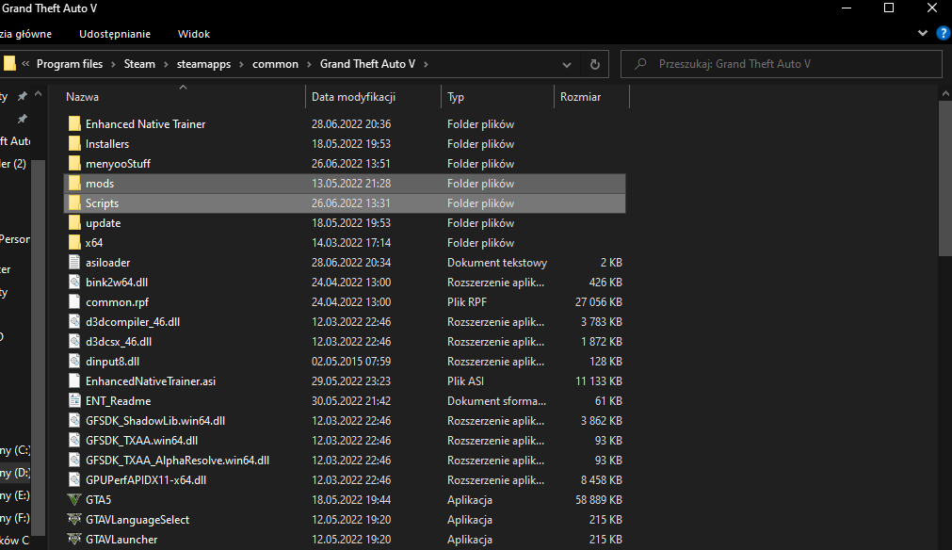Click the date 02.05.2015 07:59
Viewport: 952px width, 550px height.
point(351,362)
